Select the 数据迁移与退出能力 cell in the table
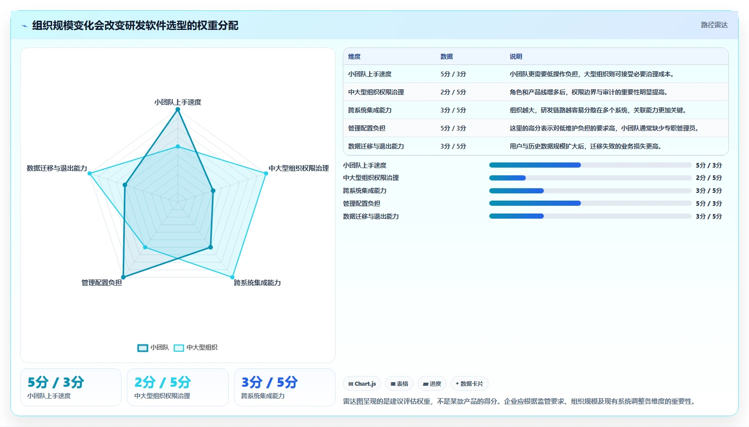 376,146
